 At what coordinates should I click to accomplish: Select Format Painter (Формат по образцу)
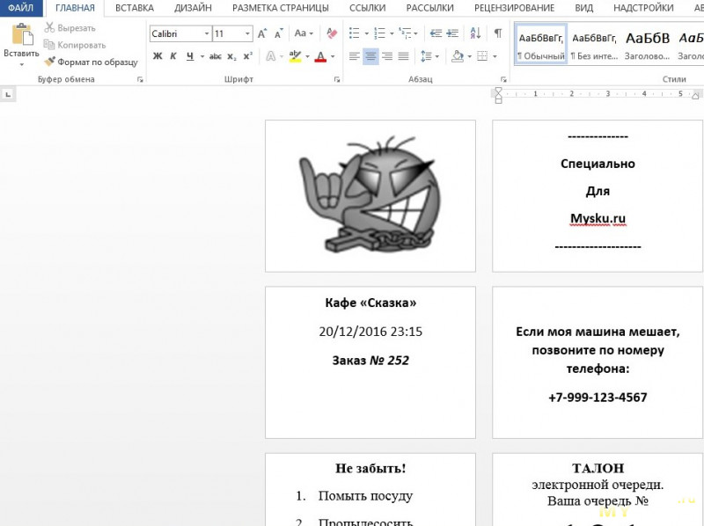coord(92,62)
